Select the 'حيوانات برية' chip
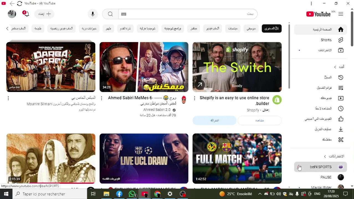This screenshot has height=199, width=354. pyautogui.click(x=89, y=28)
